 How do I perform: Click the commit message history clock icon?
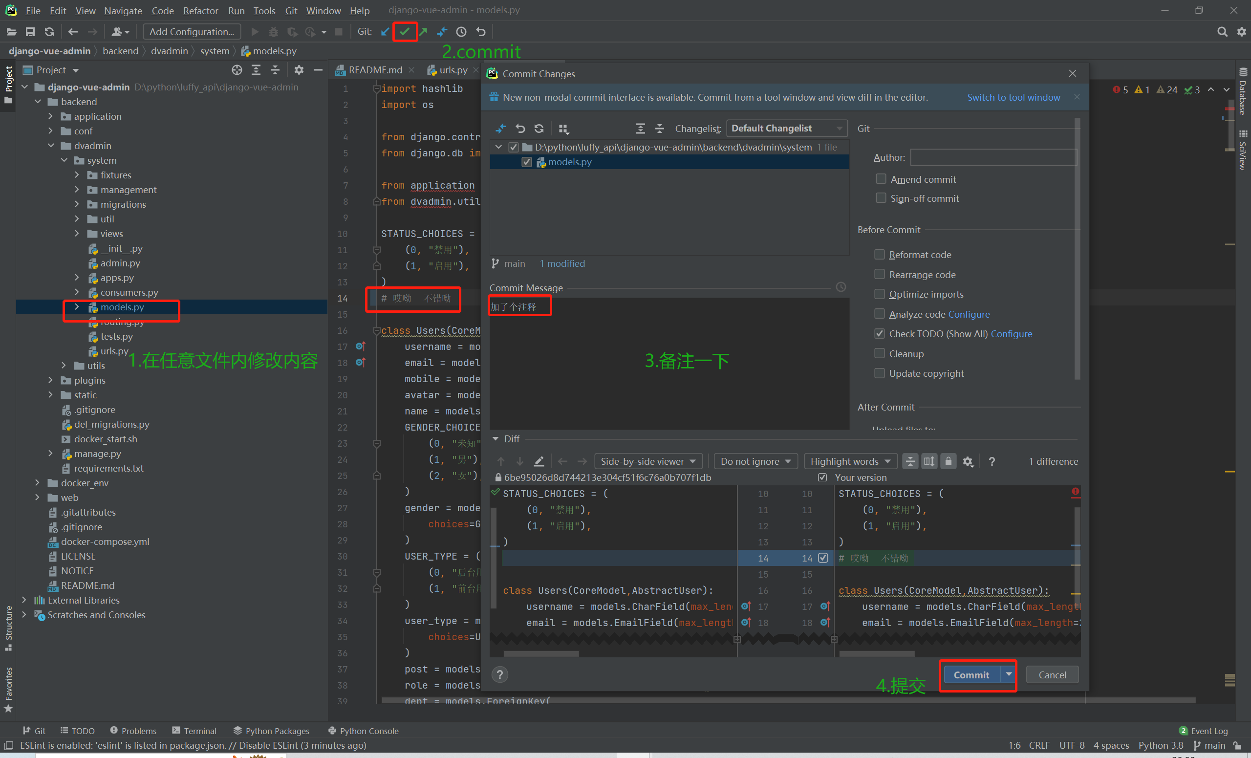tap(841, 287)
